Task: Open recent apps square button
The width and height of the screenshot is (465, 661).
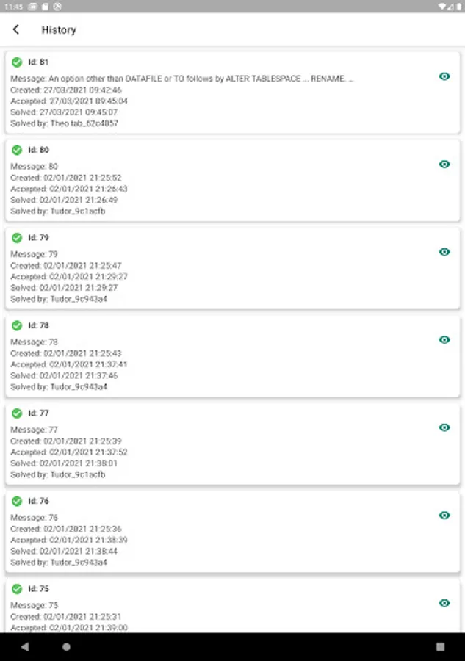Action: (440, 647)
